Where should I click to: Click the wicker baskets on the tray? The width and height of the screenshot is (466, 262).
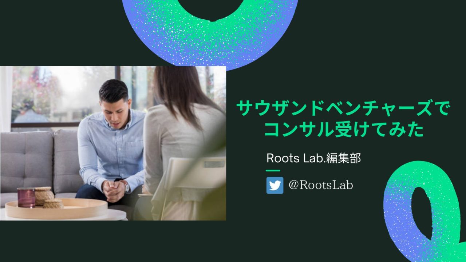[47, 198]
